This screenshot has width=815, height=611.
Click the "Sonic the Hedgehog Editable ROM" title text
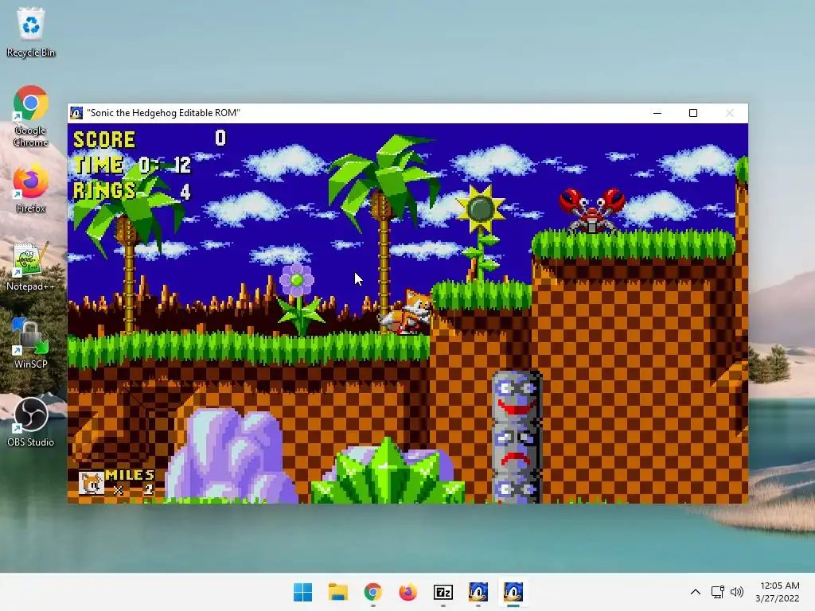point(163,113)
